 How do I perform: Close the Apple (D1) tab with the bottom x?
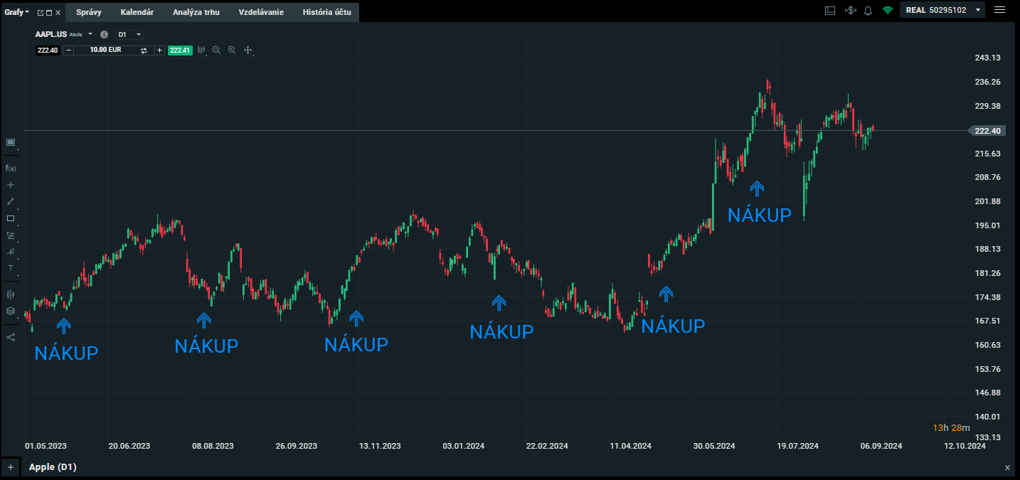tap(1007, 467)
